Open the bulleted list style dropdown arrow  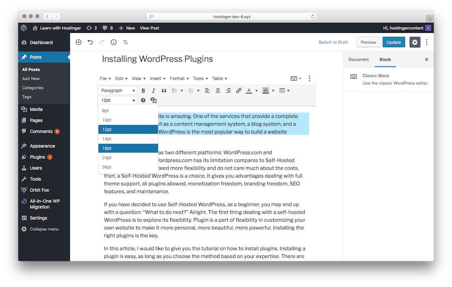coord(182,91)
